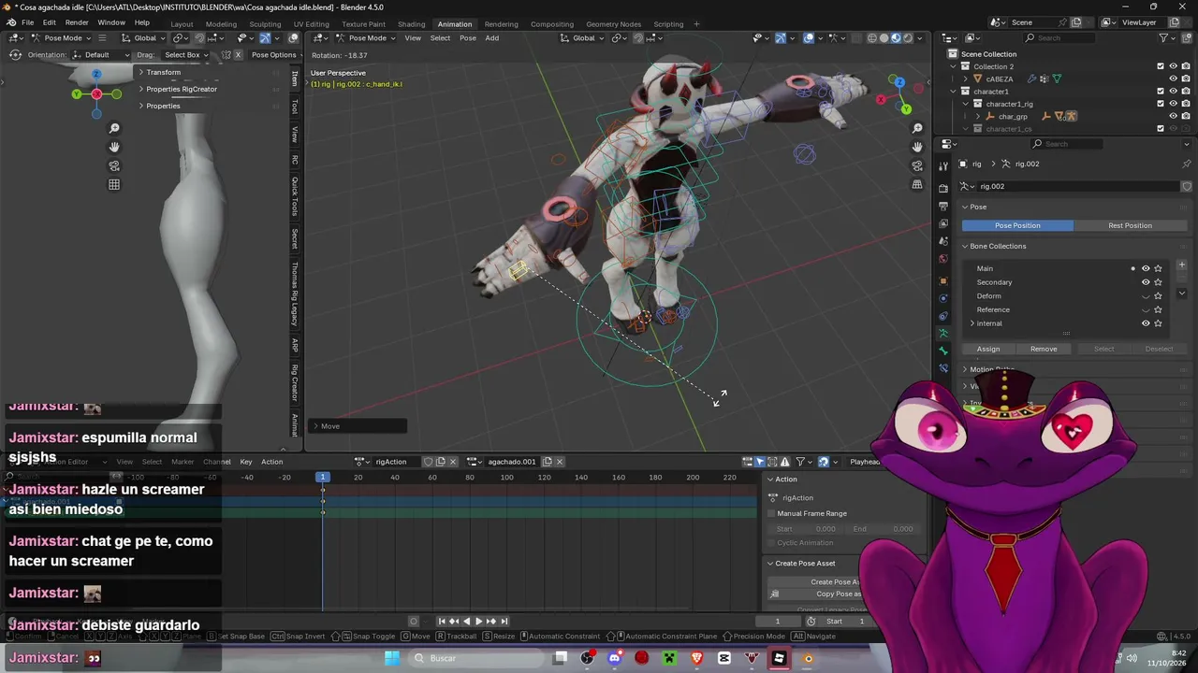Switch to the Shading workspace tab
Image resolution: width=1198 pixels, height=673 pixels.
tap(411, 23)
